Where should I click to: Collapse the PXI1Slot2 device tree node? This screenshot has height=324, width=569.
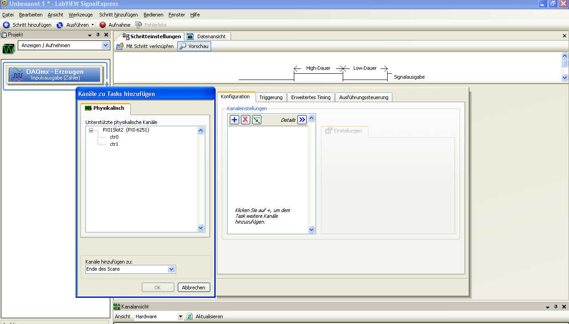click(x=91, y=131)
